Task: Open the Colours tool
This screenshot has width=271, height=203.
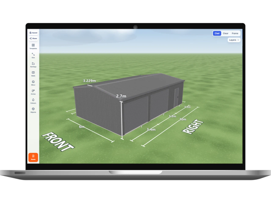Action: [33, 101]
